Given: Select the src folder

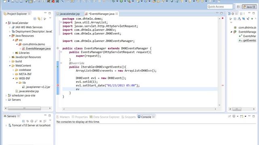Looking at the screenshot, I should point(19,40).
